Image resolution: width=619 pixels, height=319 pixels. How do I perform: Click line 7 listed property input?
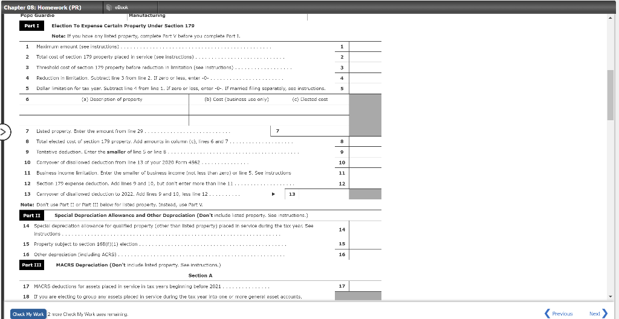pos(317,131)
